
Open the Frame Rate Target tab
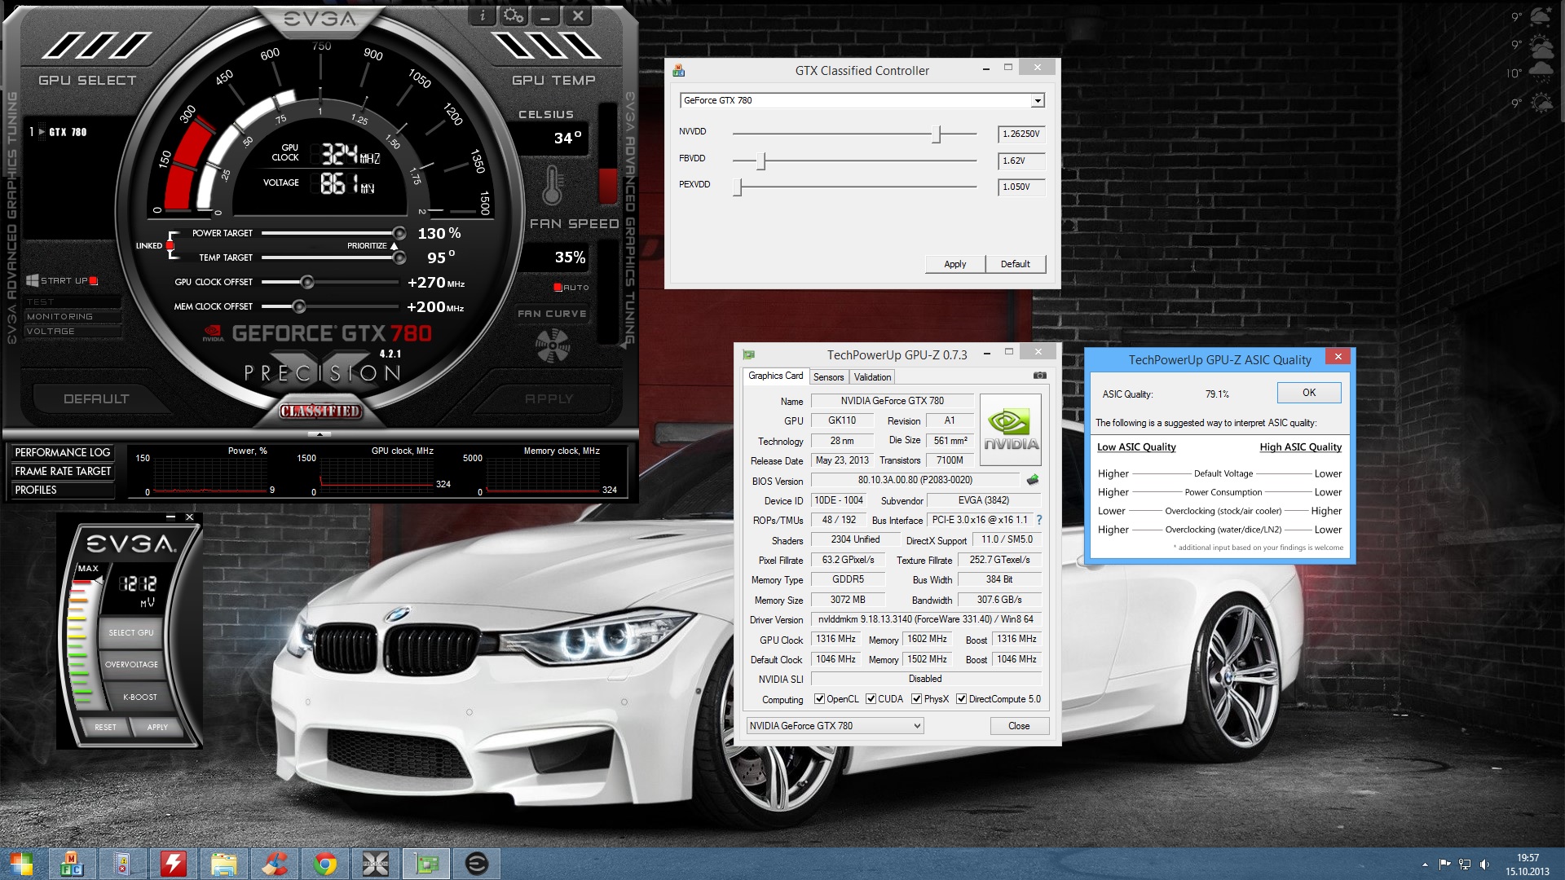click(x=62, y=471)
